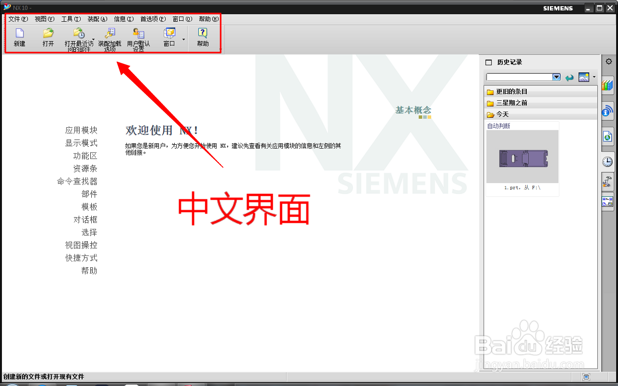Open the 工具(T) menu
This screenshot has height=386, width=618.
[71, 19]
